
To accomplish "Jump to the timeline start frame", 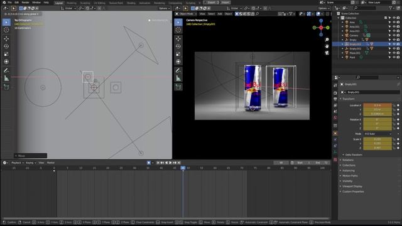I will 158,163.
